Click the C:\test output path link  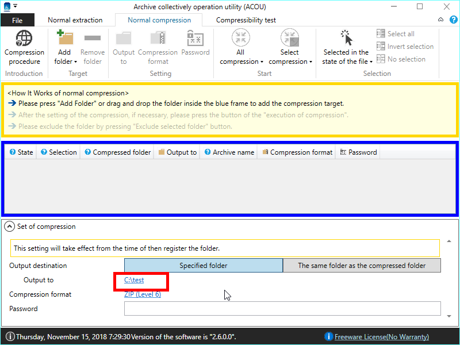tap(134, 280)
